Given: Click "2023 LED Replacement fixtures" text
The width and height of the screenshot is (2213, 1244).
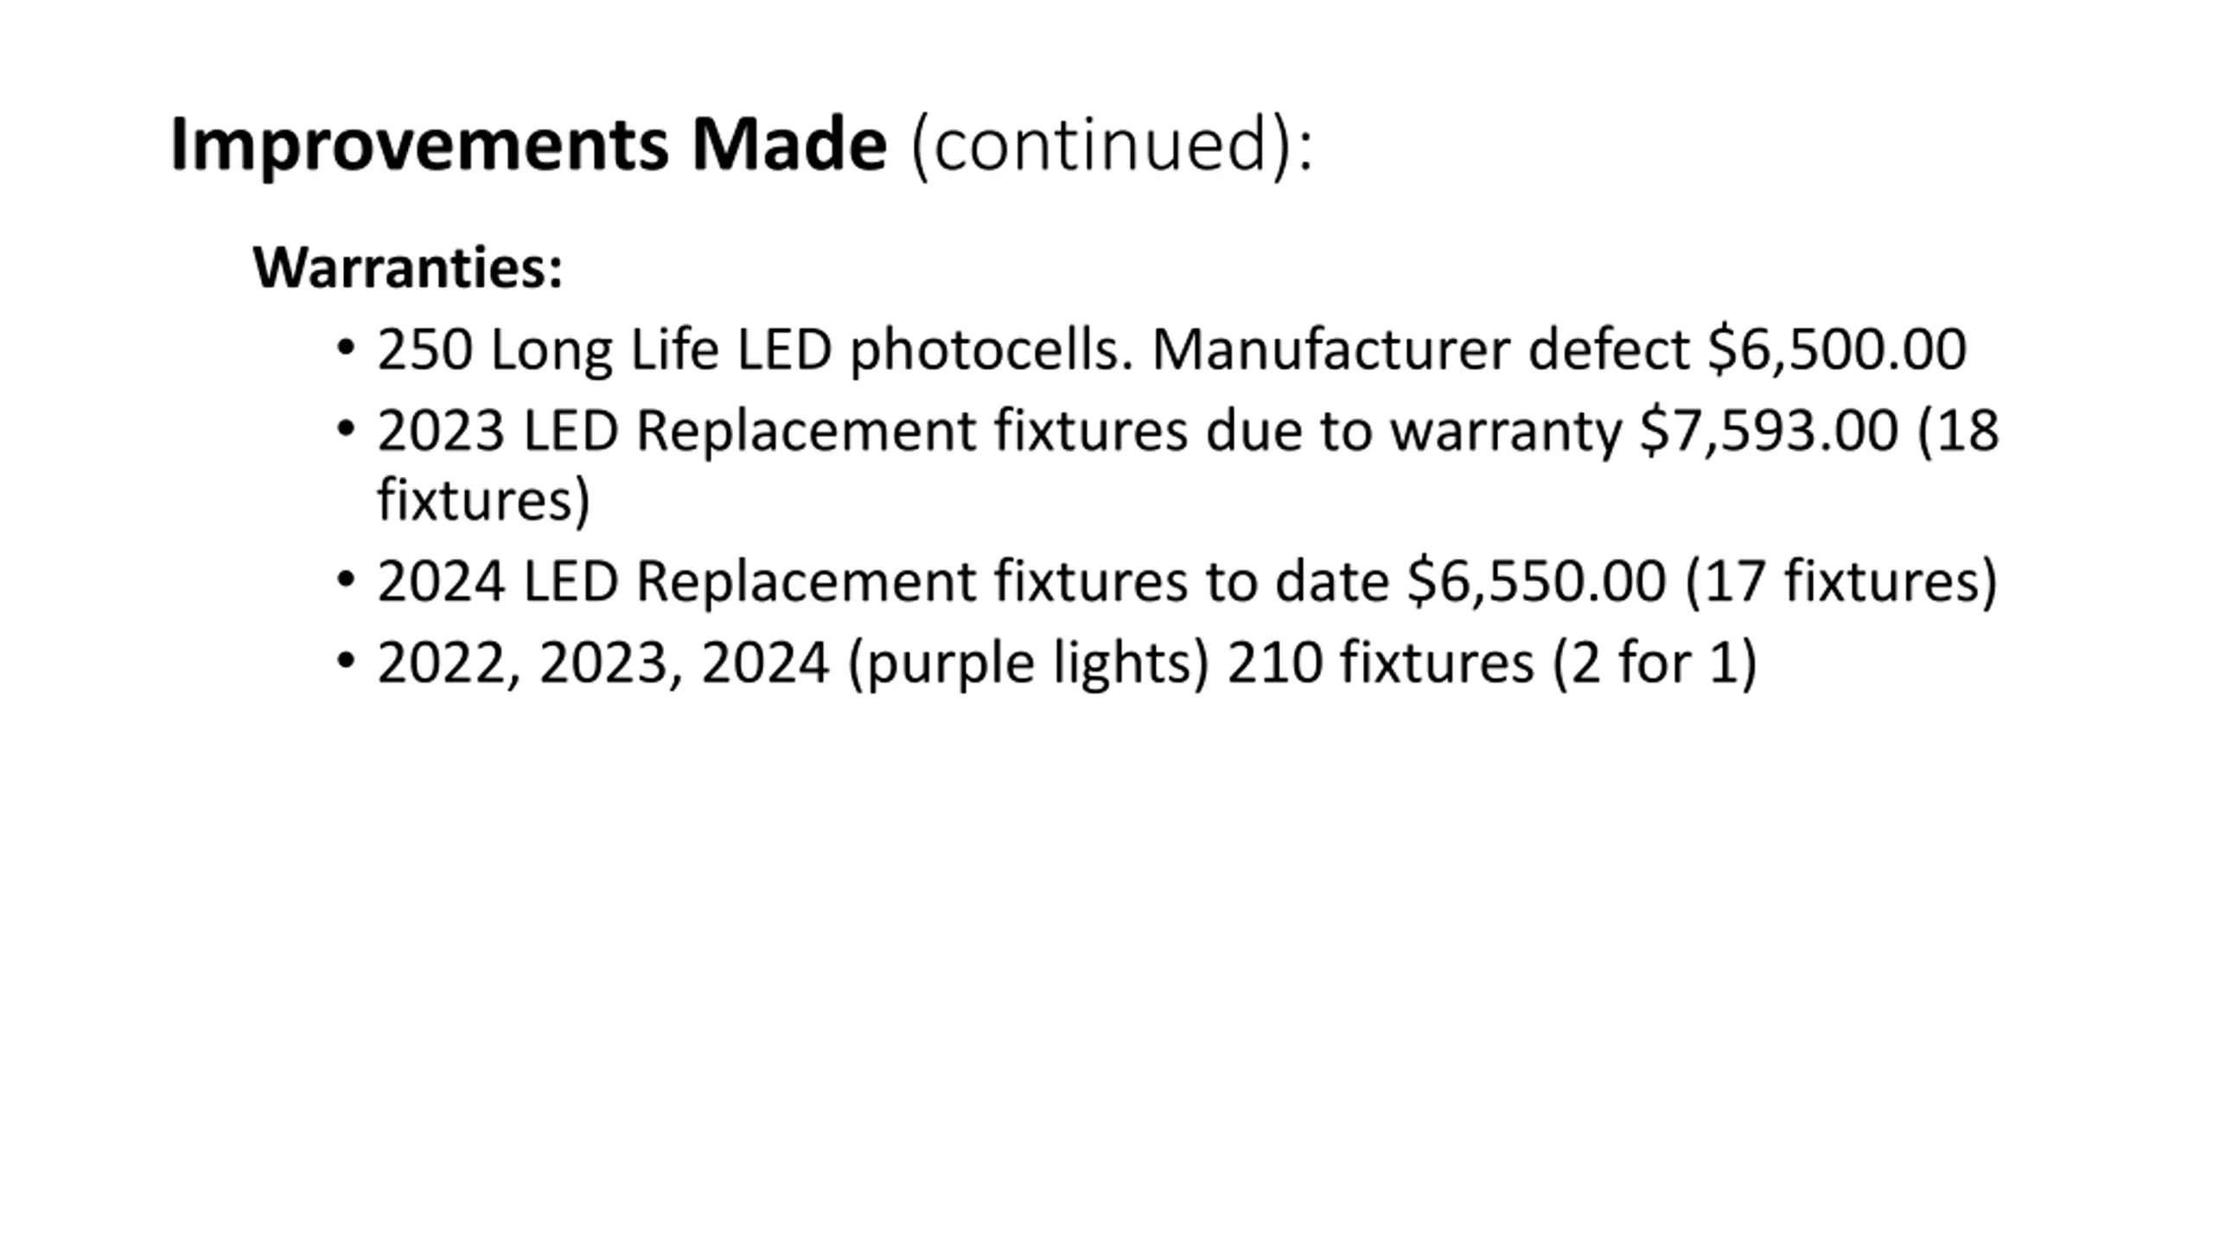Looking at the screenshot, I should pos(782,431).
